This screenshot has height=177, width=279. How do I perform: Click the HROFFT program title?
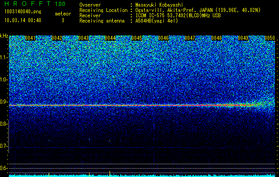28,4
